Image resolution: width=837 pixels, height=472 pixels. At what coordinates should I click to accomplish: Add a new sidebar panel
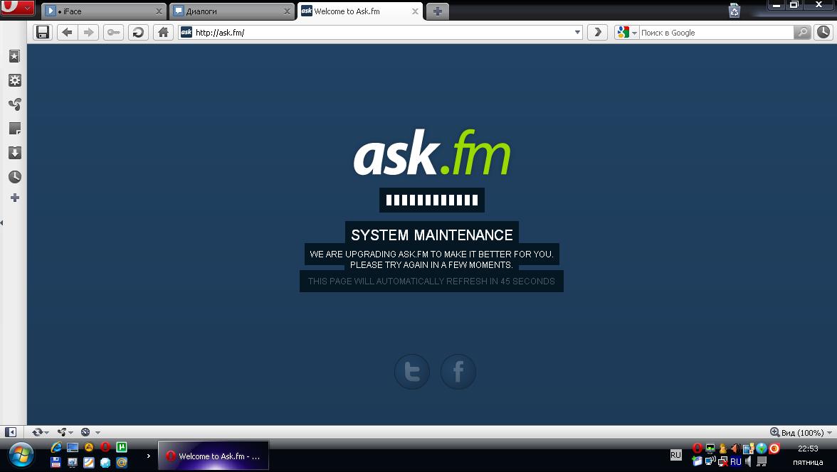pyautogui.click(x=14, y=198)
